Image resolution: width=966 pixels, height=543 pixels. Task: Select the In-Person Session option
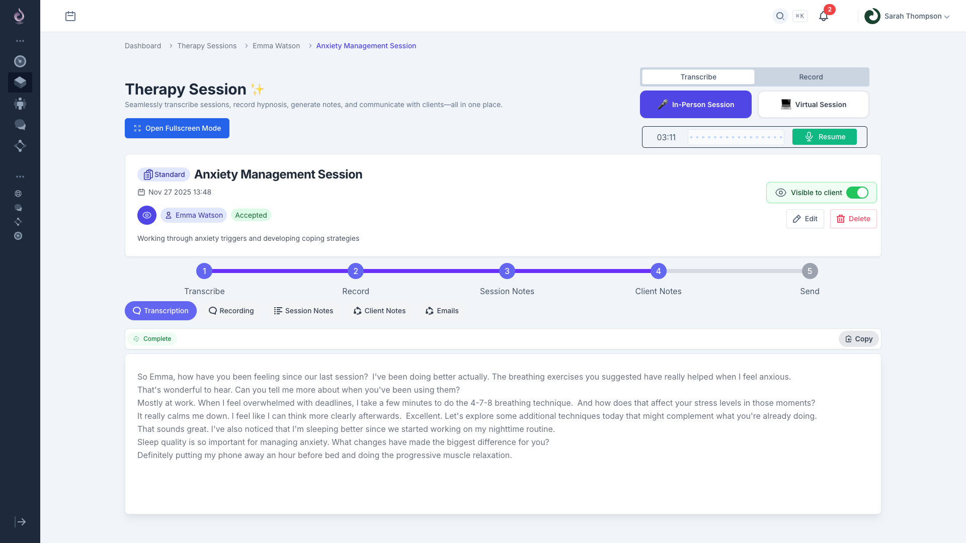click(695, 105)
